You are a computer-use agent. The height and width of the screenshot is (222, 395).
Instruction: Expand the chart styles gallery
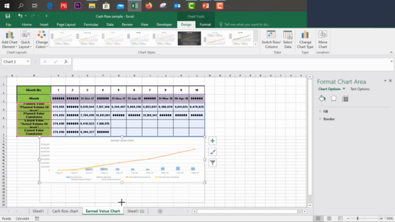pyautogui.click(x=256, y=44)
